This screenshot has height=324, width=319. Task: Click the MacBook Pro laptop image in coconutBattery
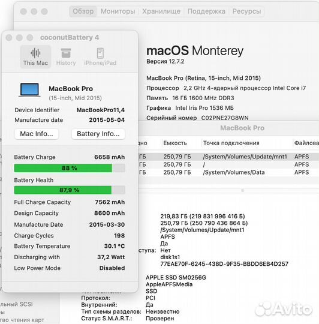tap(29, 90)
